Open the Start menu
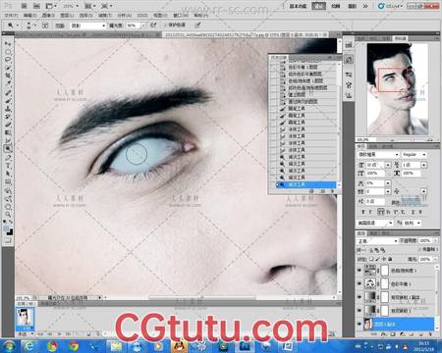Viewport: 442px width, 353px height. 9,346
